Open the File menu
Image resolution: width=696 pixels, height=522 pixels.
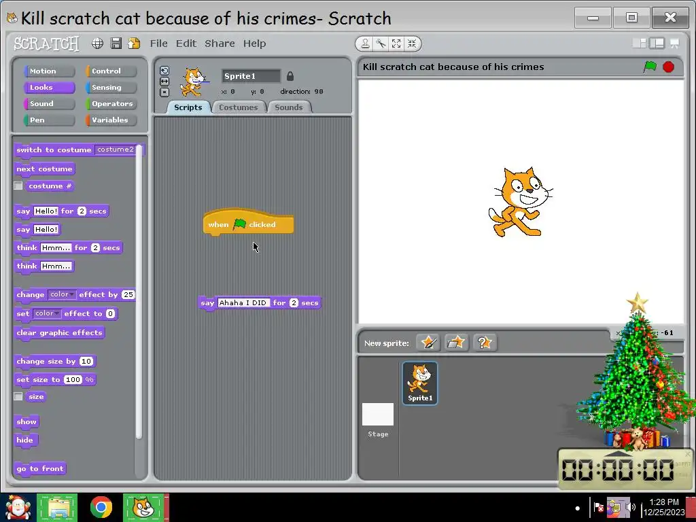[x=158, y=43]
